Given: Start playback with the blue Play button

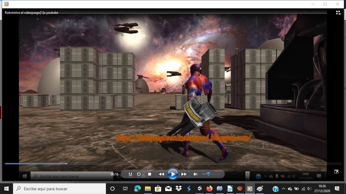Looking at the screenshot, I should pos(172,174).
